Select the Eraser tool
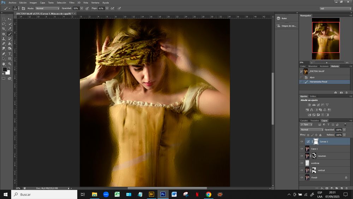 (x=4, y=44)
